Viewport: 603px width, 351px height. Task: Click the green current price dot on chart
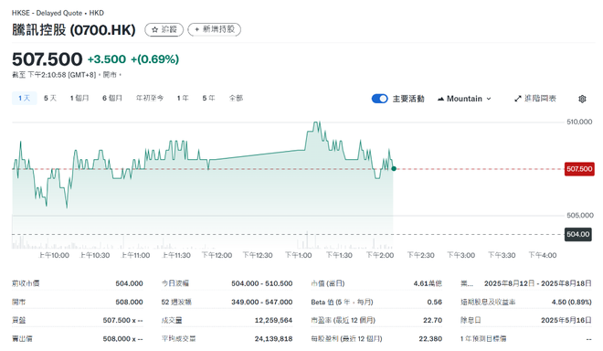click(394, 168)
